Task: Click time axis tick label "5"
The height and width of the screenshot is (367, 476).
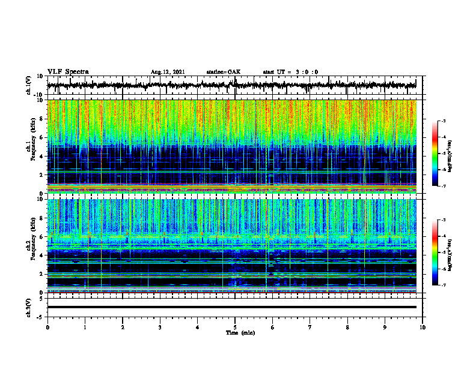Action: 235,327
